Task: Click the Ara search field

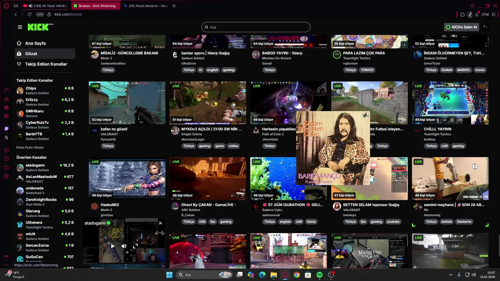Action: [256, 27]
